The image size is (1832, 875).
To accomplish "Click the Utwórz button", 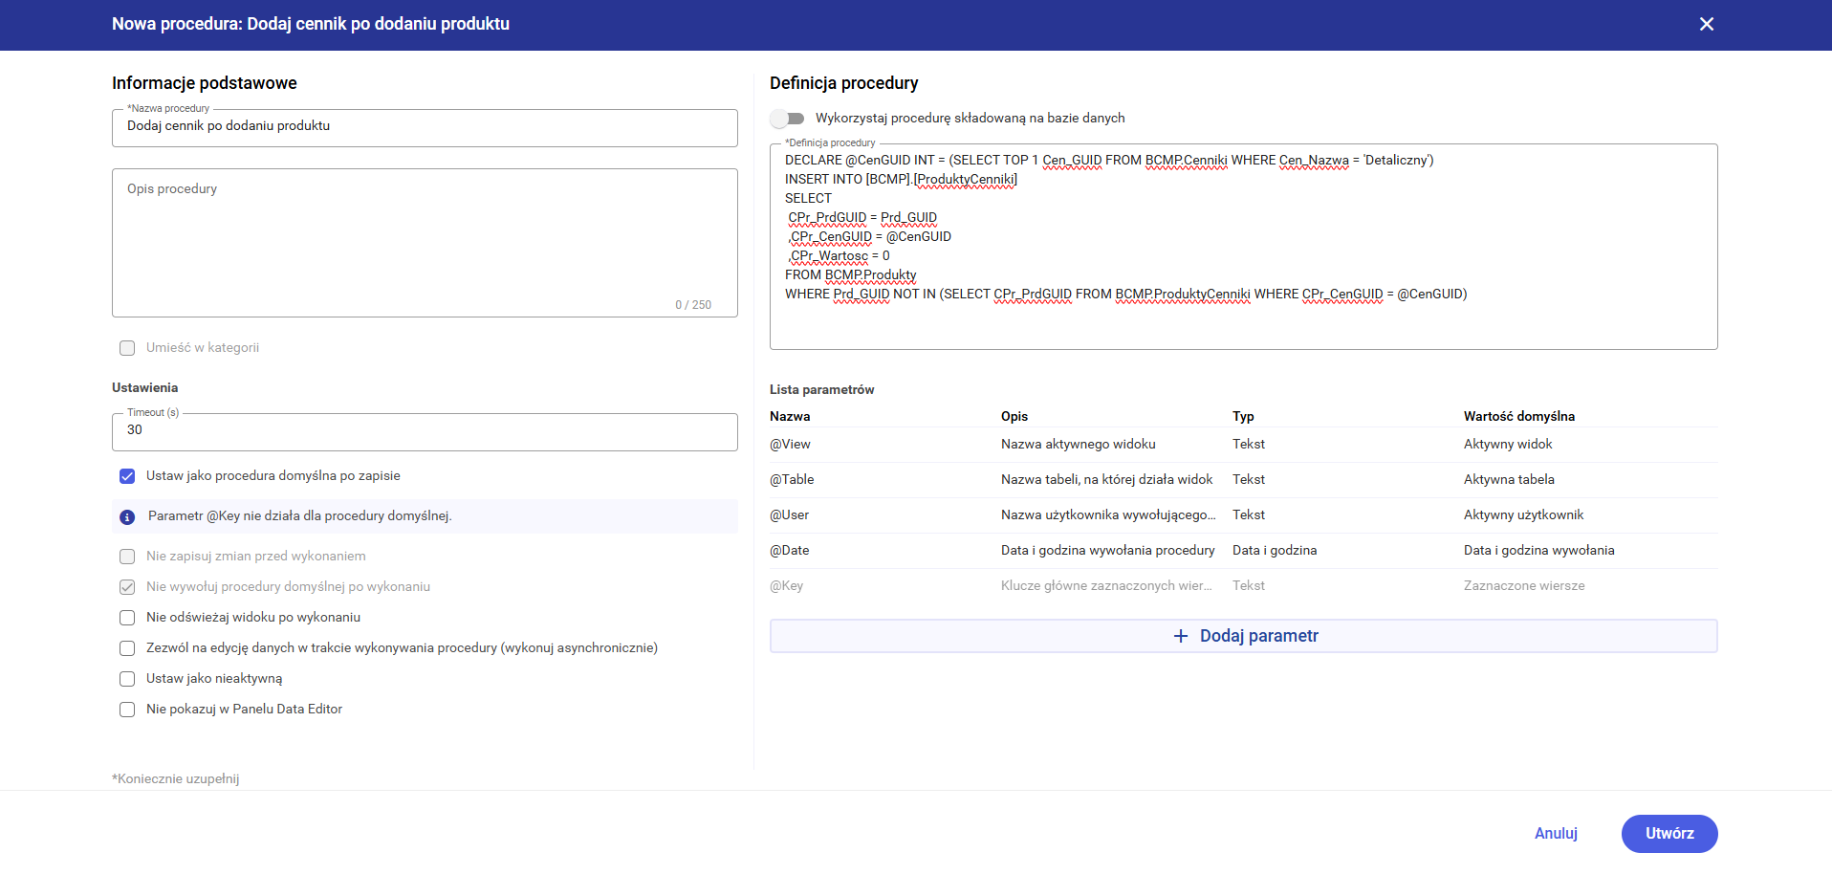I will (1668, 834).
